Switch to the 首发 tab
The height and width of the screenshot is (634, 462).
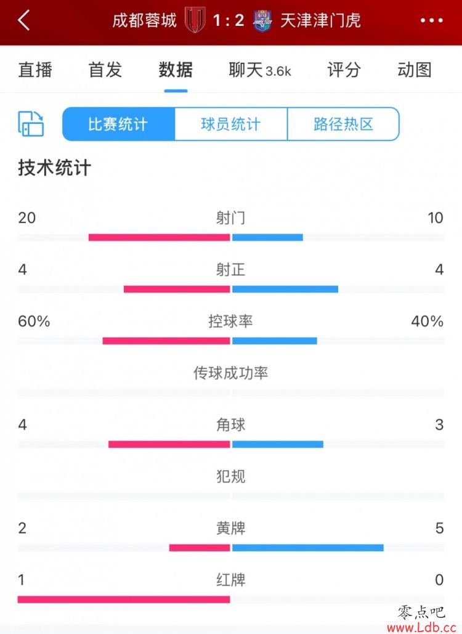(105, 70)
